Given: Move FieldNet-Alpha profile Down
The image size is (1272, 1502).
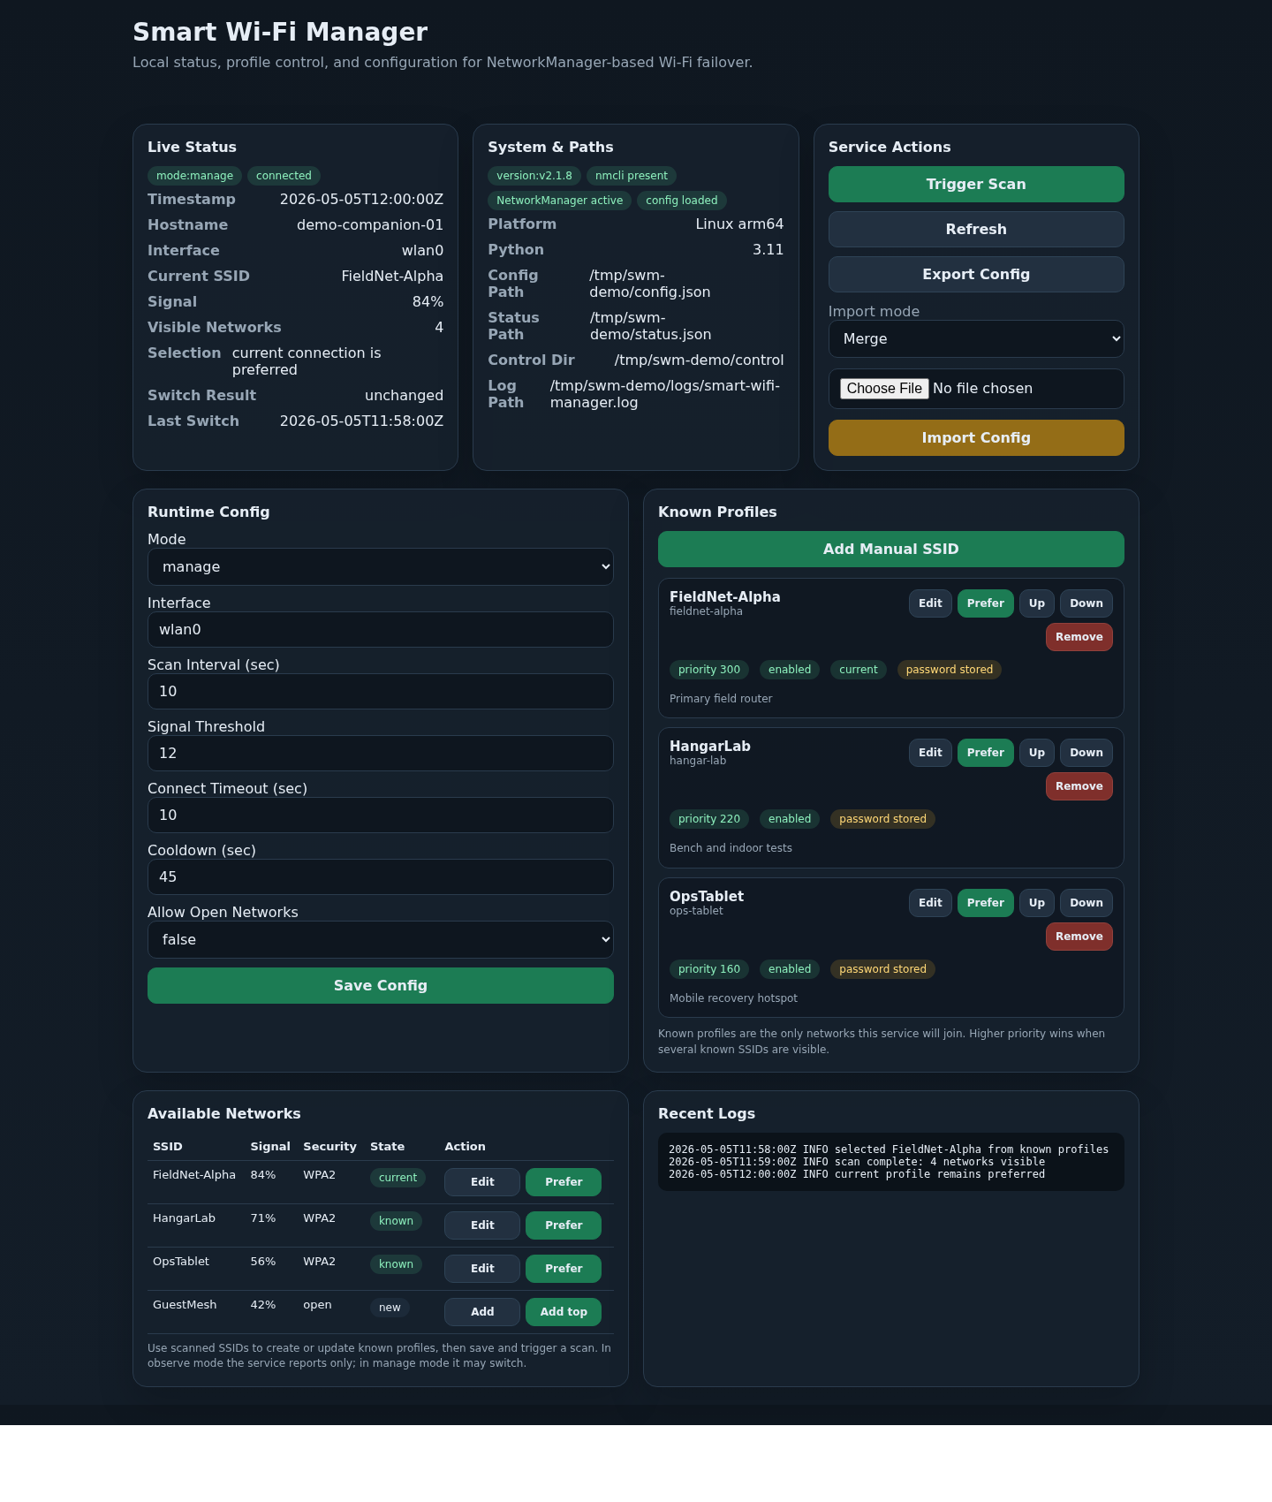Looking at the screenshot, I should coord(1086,603).
